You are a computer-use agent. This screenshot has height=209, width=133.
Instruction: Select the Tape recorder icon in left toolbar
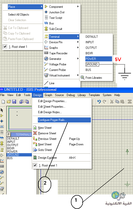point(2,166)
